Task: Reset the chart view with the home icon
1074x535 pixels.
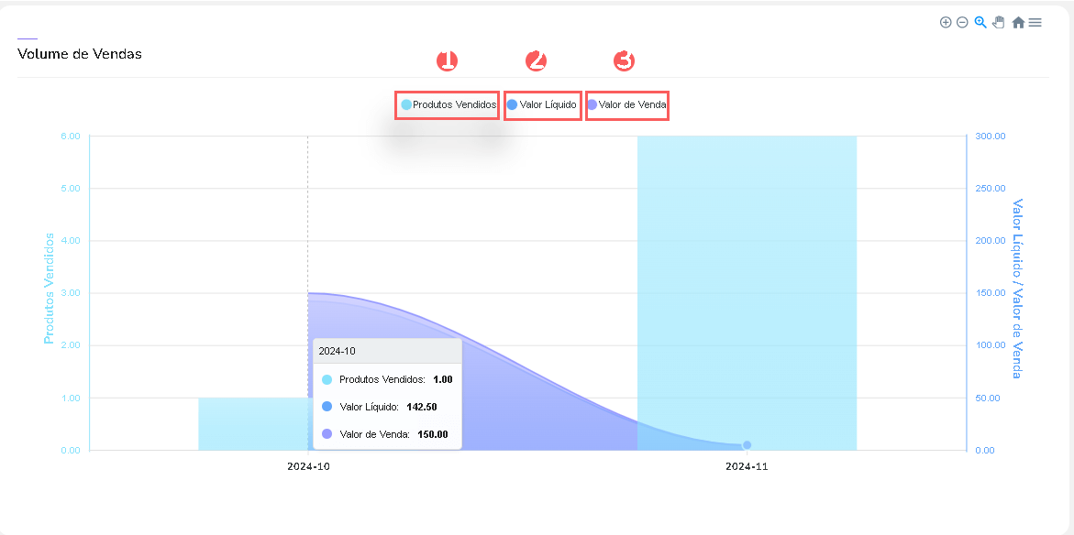Action: pyautogui.click(x=1018, y=22)
